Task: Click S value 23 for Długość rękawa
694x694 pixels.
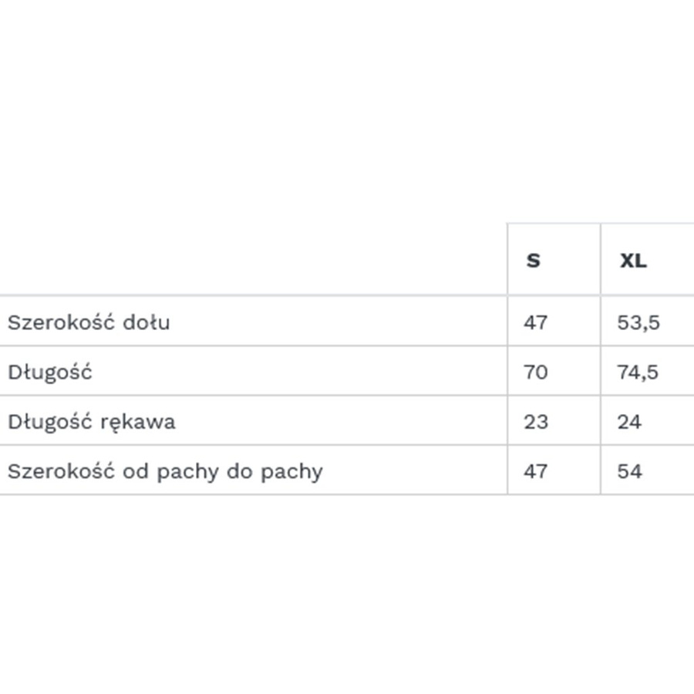Action: [x=535, y=422]
